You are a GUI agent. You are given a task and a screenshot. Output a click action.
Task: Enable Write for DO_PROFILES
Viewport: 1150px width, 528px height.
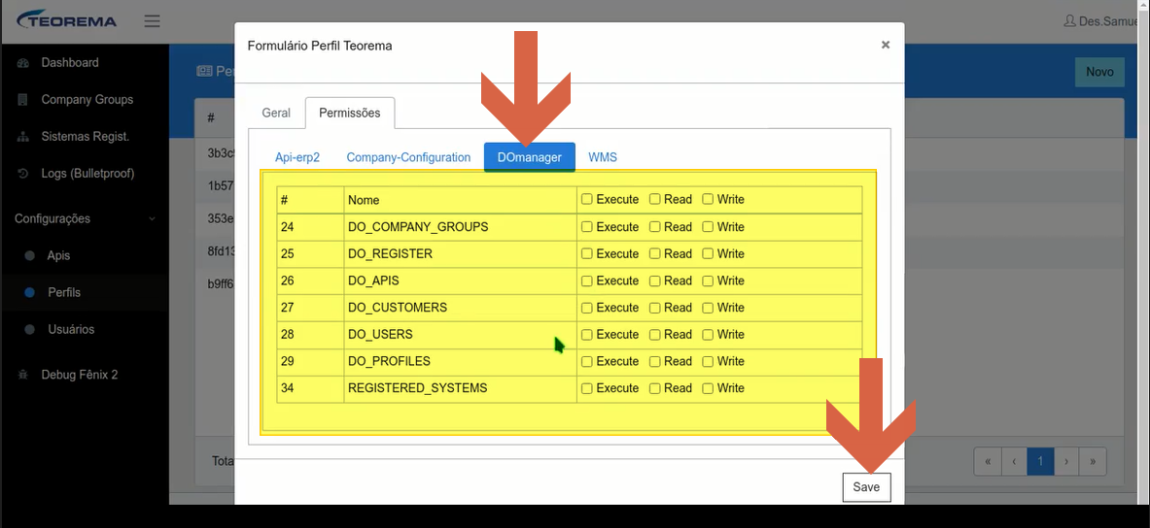click(708, 361)
